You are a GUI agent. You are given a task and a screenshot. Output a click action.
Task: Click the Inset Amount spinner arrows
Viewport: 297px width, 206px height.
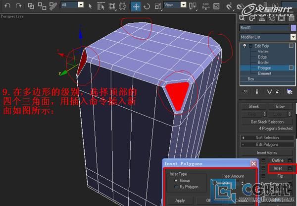point(243,183)
